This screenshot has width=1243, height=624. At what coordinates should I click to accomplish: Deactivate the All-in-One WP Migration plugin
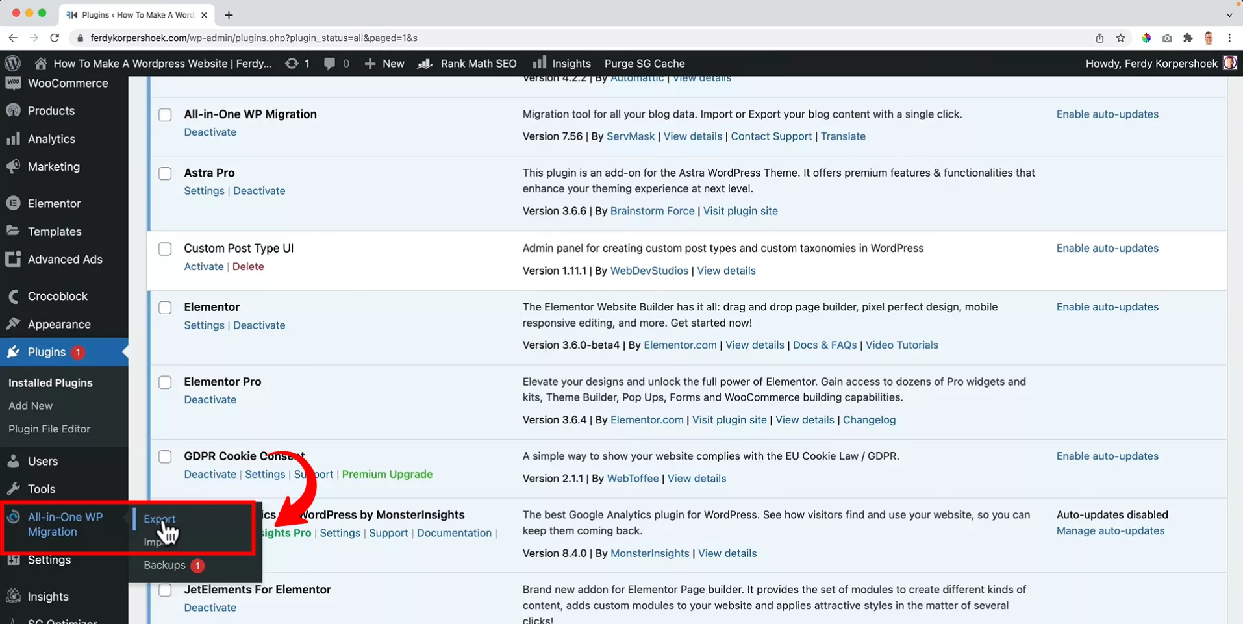(x=210, y=131)
